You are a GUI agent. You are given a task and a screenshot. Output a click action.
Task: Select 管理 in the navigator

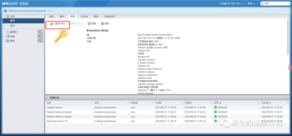tap(23, 21)
